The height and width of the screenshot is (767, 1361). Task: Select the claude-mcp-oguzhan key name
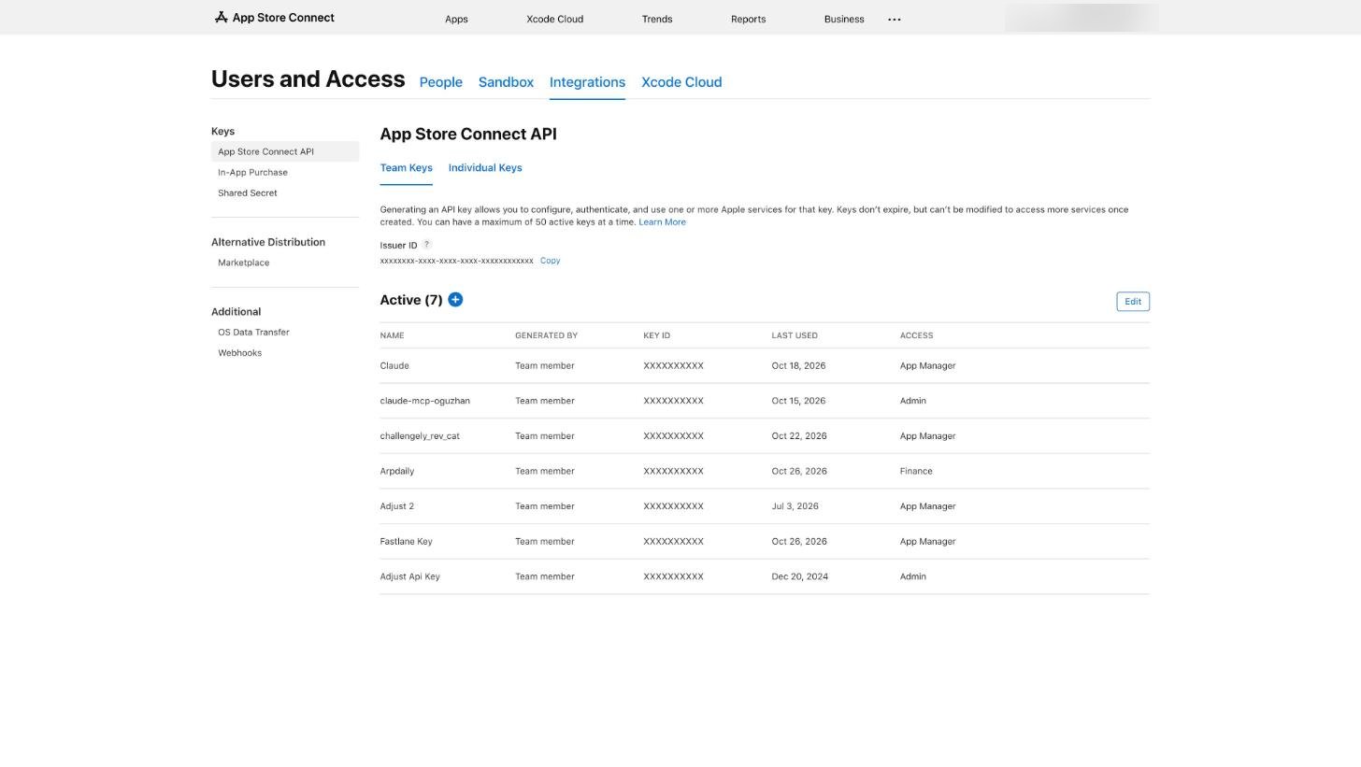[424, 401]
